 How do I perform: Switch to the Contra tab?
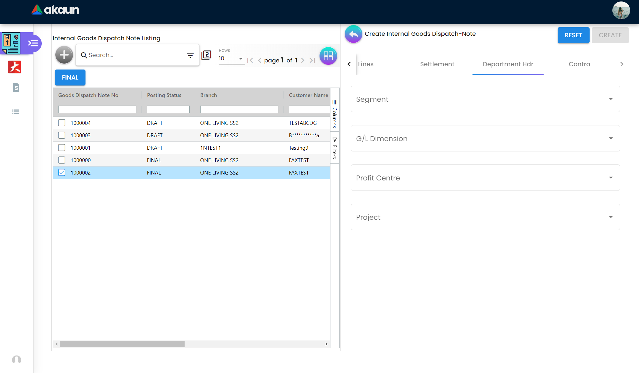[x=579, y=64]
